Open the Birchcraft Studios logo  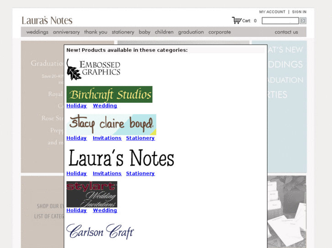(x=110, y=94)
